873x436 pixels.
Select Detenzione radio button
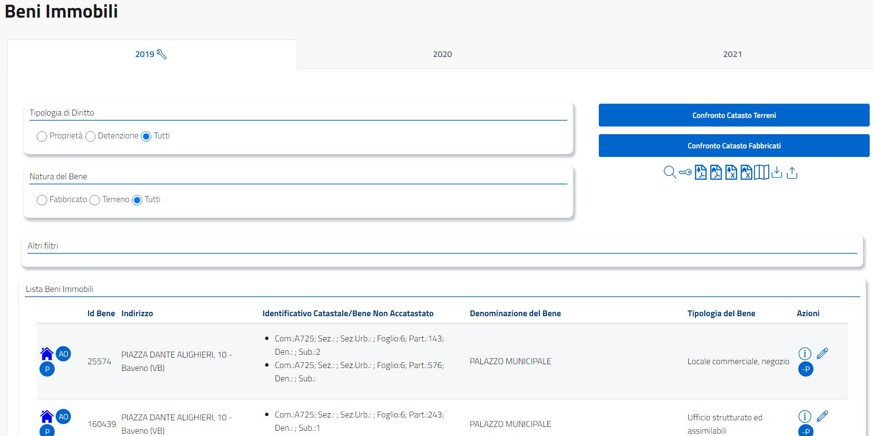coord(90,136)
